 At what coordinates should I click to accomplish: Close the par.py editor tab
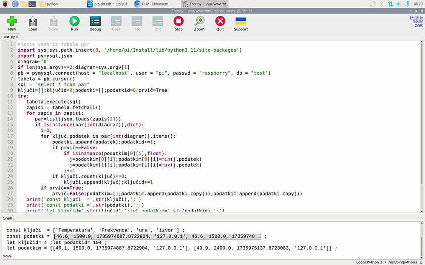tap(17, 37)
